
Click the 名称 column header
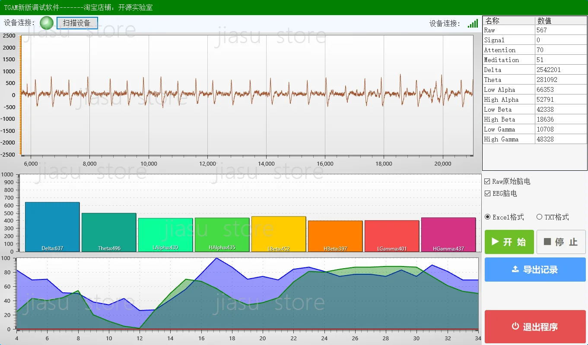pyautogui.click(x=509, y=21)
